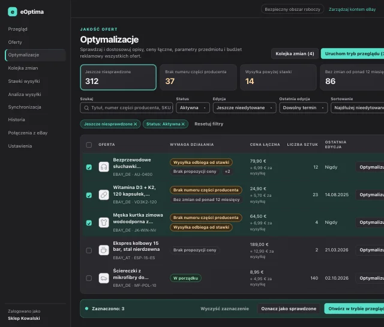Click the '+2' more-issues badge
The width and height of the screenshot is (384, 327).
pyautogui.click(x=227, y=172)
